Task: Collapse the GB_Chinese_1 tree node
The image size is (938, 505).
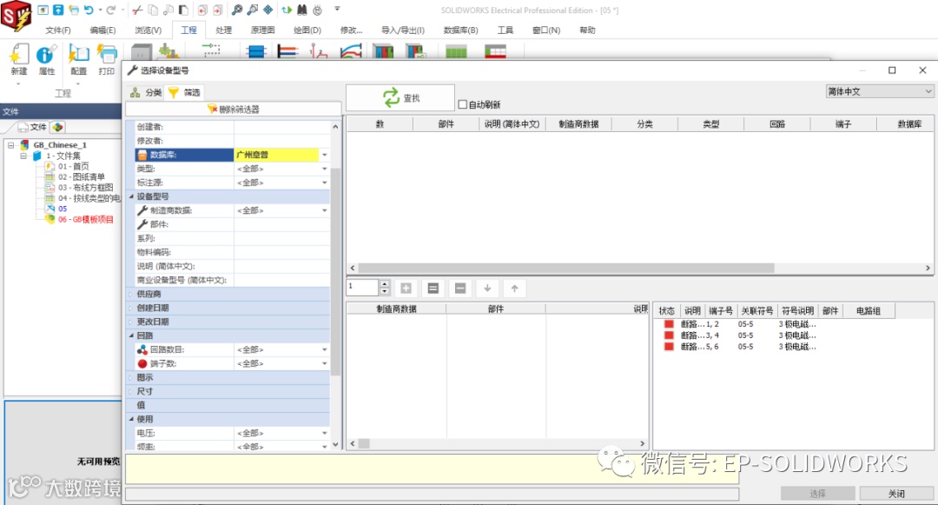Action: click(x=10, y=145)
